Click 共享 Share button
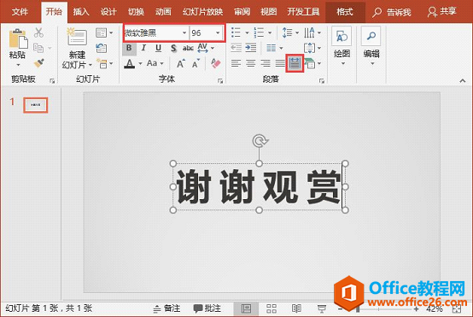Image resolution: width=473 pixels, height=317 pixels. point(442,12)
